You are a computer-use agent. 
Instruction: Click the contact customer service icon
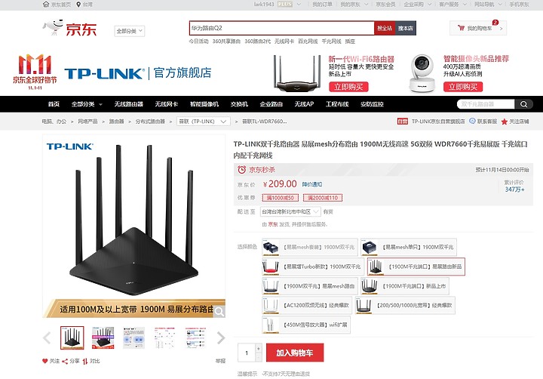[472, 121]
